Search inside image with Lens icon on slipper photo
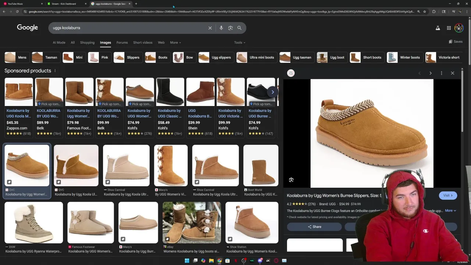The height and width of the screenshot is (265, 471). coord(291,180)
